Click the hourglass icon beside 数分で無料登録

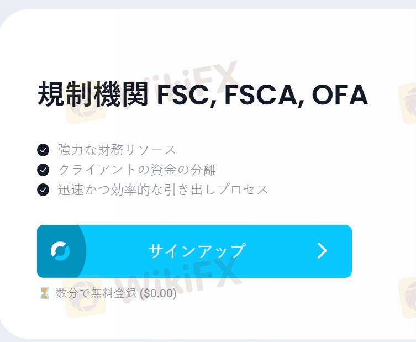pos(44,293)
